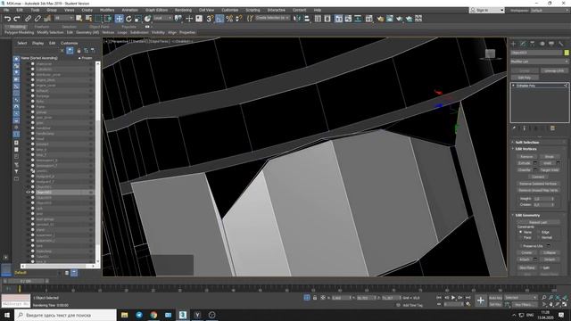
Task: Activate the Select and Move tool
Action: coord(119,19)
